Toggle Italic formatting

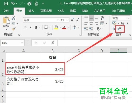click(31, 27)
